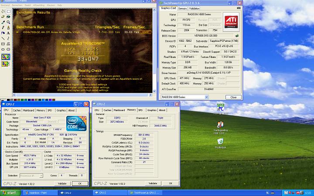Open the Help menu in Paint
The image size is (314, 196).
(60, 5)
